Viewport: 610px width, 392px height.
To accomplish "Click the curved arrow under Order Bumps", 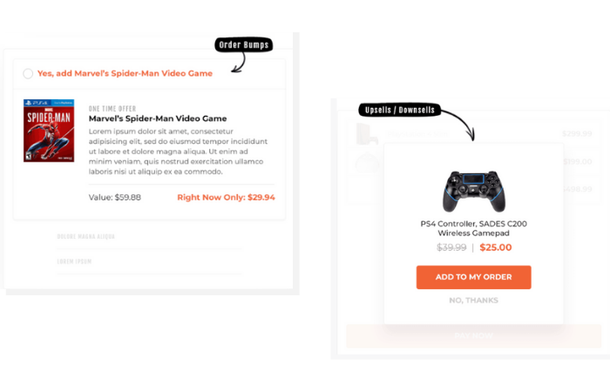I will click(x=238, y=63).
